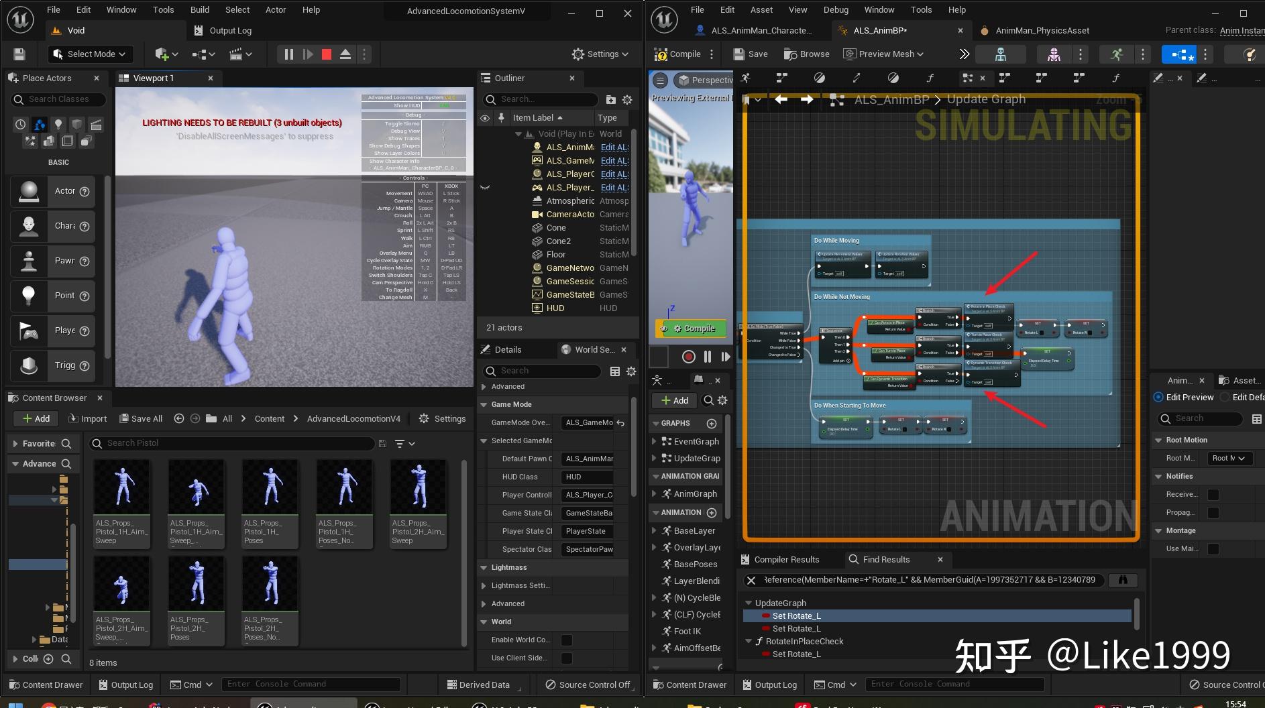The image size is (1265, 708).
Task: Click the binoculars Find in Blueprints icon
Action: point(1123,580)
